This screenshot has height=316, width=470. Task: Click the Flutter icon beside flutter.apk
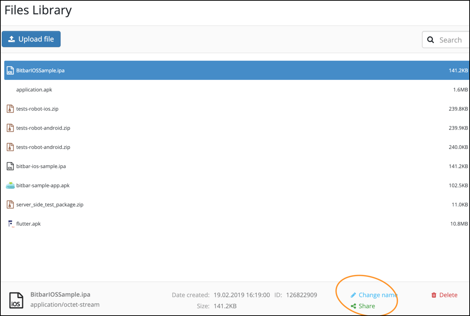10,224
